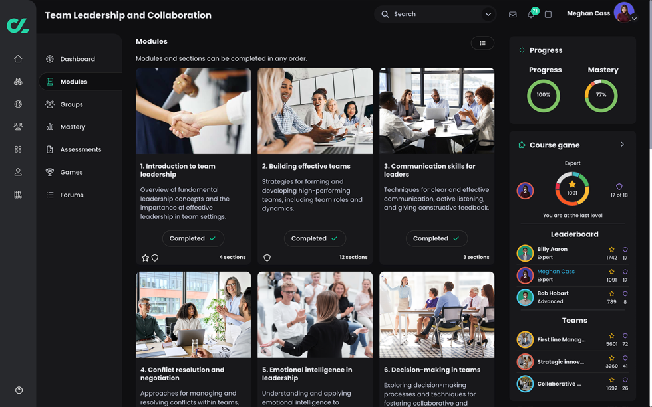The image size is (652, 407).
Task: Open Meghan Cass leaderboard profile link
Action: [x=556, y=272]
